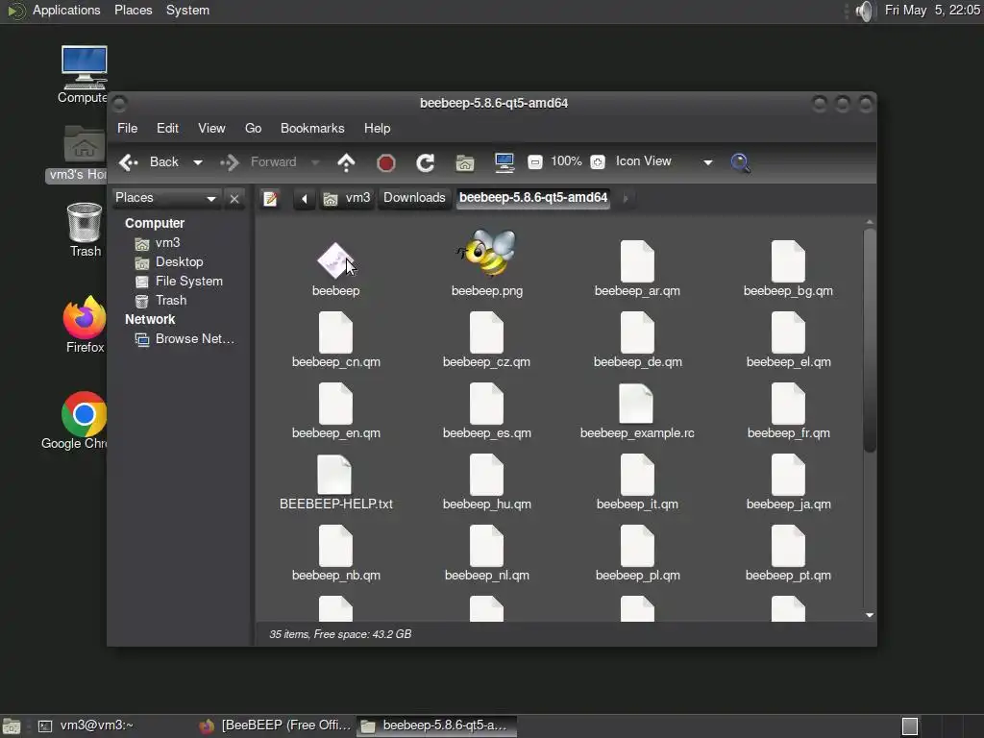
Task: Select the beebeep_pl.qm file
Action: point(637,553)
